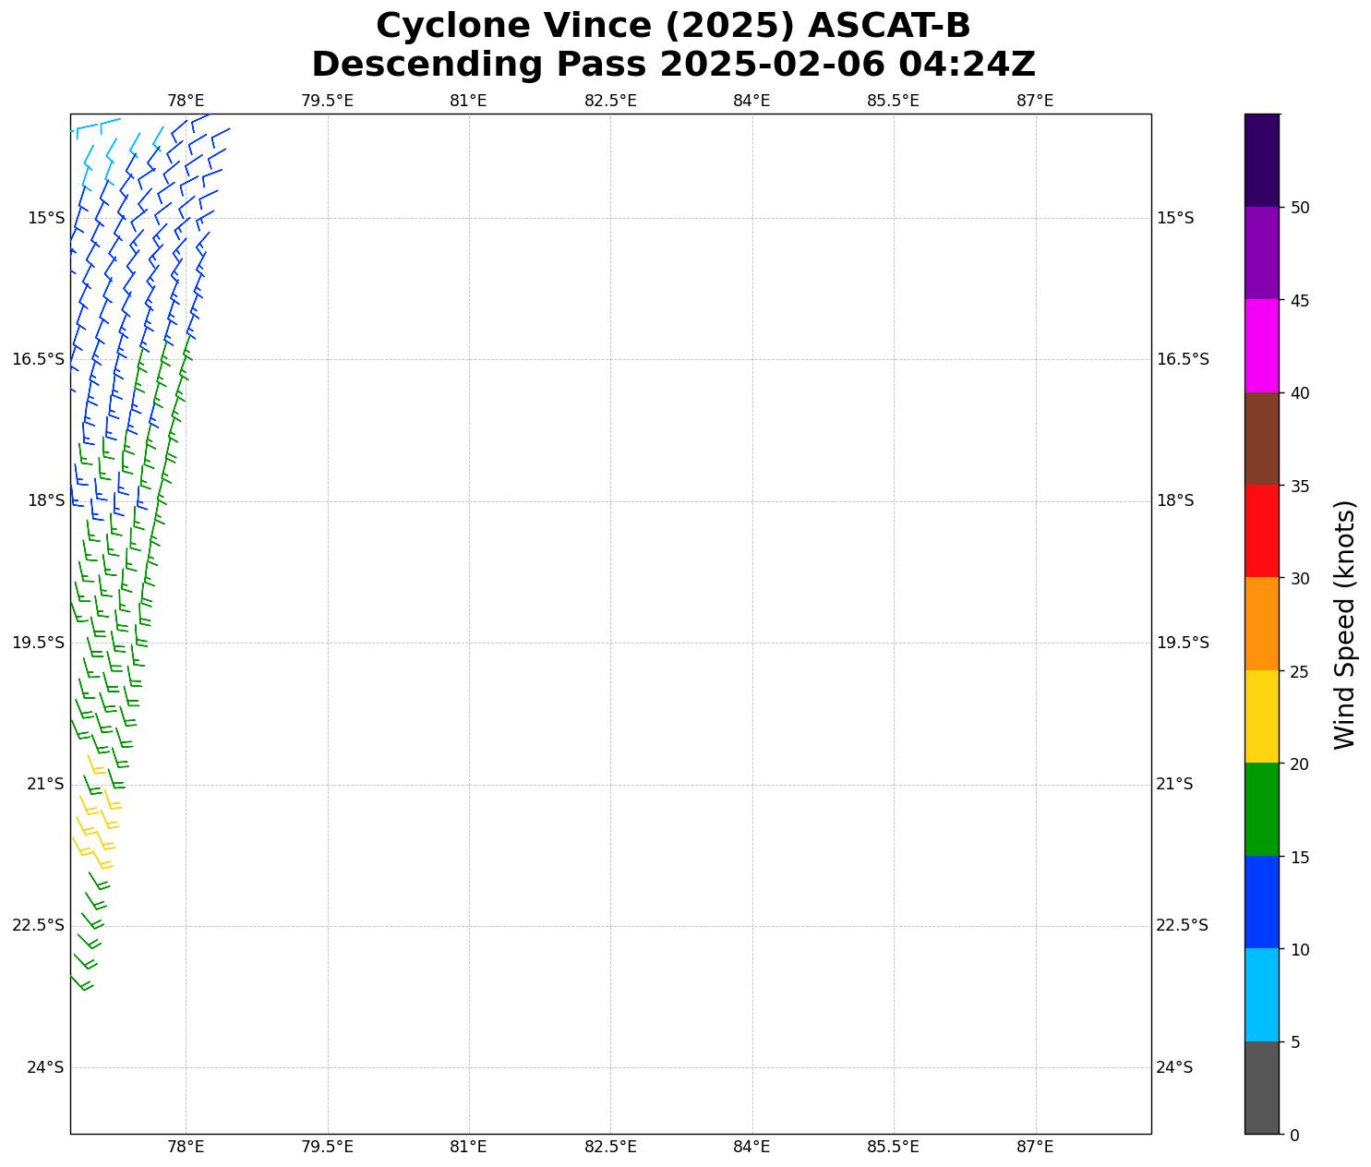Click the gray 0-5 knot colorbar segment
The width and height of the screenshot is (1371, 1167).
coord(1261,1087)
